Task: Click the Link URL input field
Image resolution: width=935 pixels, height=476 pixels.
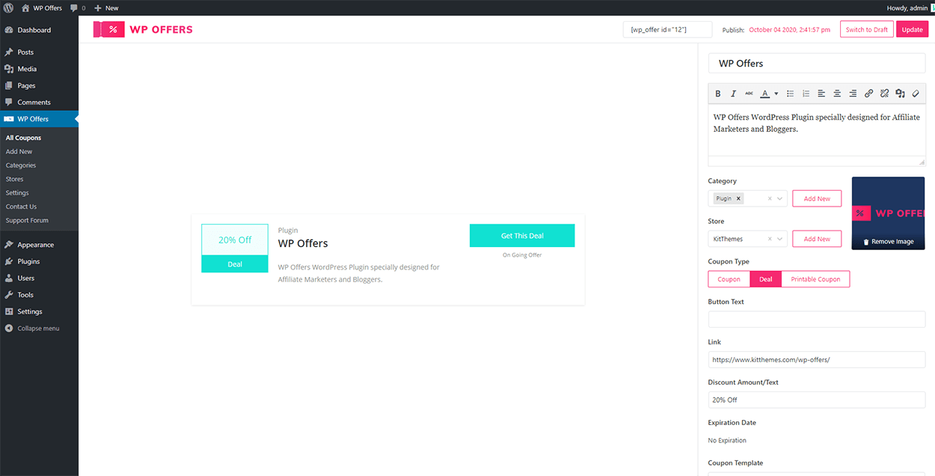Action: pos(817,359)
